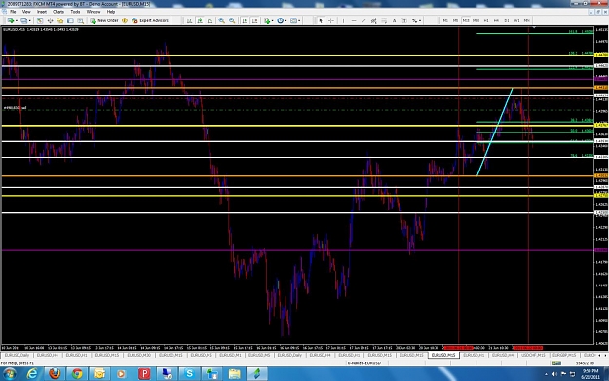Expand the Periods dropdown arrow

[x=285, y=21]
